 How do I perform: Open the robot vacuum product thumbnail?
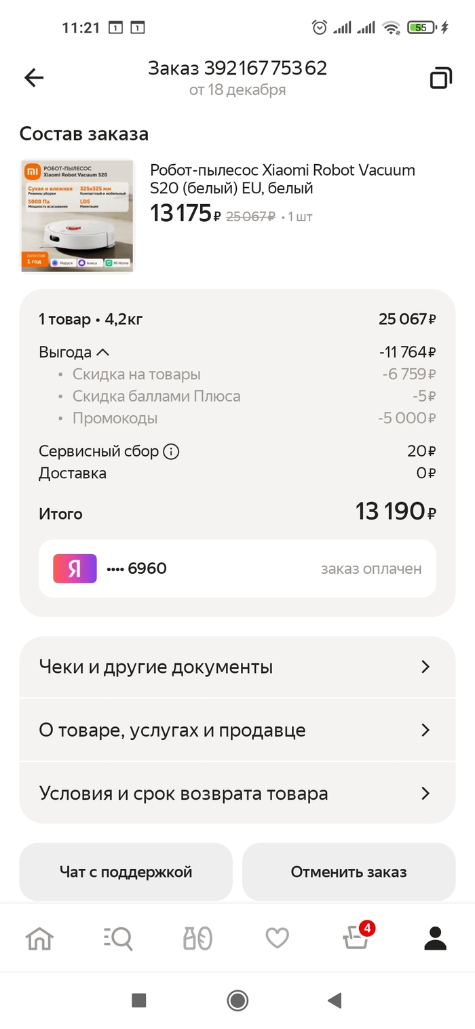pos(77,216)
